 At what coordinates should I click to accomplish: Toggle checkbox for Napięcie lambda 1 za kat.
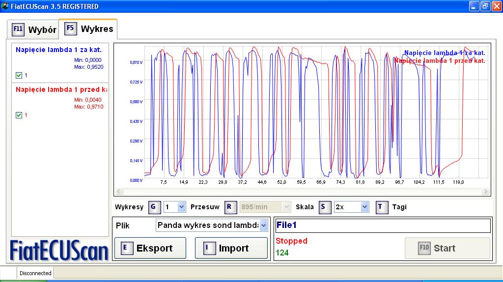point(19,75)
